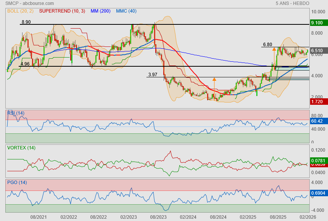Click the grey 6.510 current price tag
Viewport: 328px width, 221px height.
point(317,50)
